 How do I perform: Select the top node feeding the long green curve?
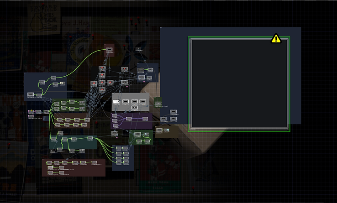pos(53,78)
